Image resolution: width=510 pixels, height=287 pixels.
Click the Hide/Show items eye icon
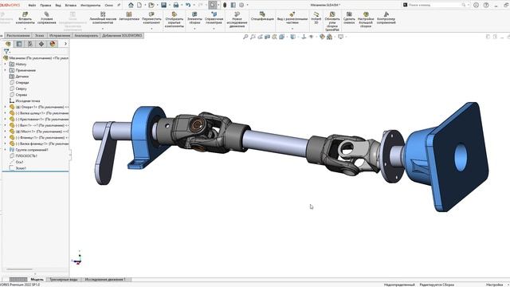click(x=312, y=37)
